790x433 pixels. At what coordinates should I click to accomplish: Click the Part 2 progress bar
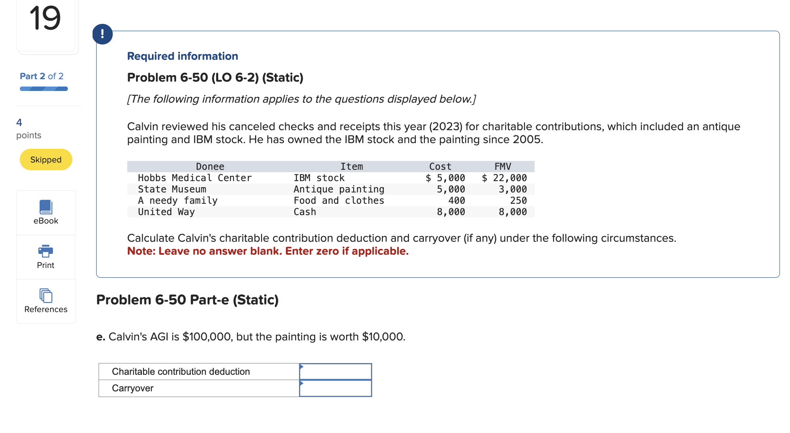44,89
